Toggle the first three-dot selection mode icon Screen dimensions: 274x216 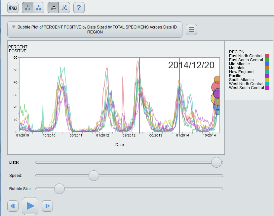coord(27,7)
